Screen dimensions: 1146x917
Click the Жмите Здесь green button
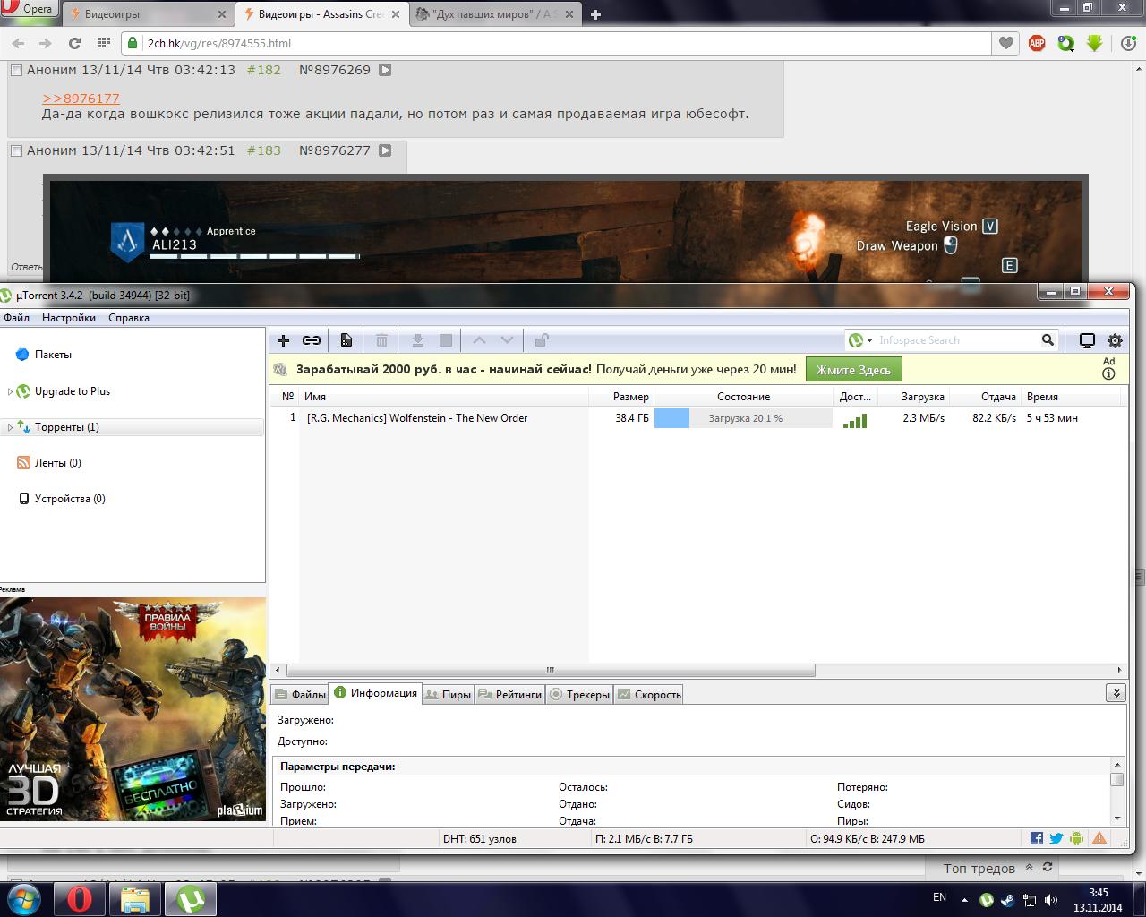click(x=853, y=370)
